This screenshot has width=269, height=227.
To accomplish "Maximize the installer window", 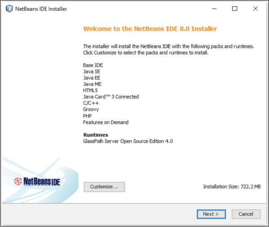I will coord(234,9).
